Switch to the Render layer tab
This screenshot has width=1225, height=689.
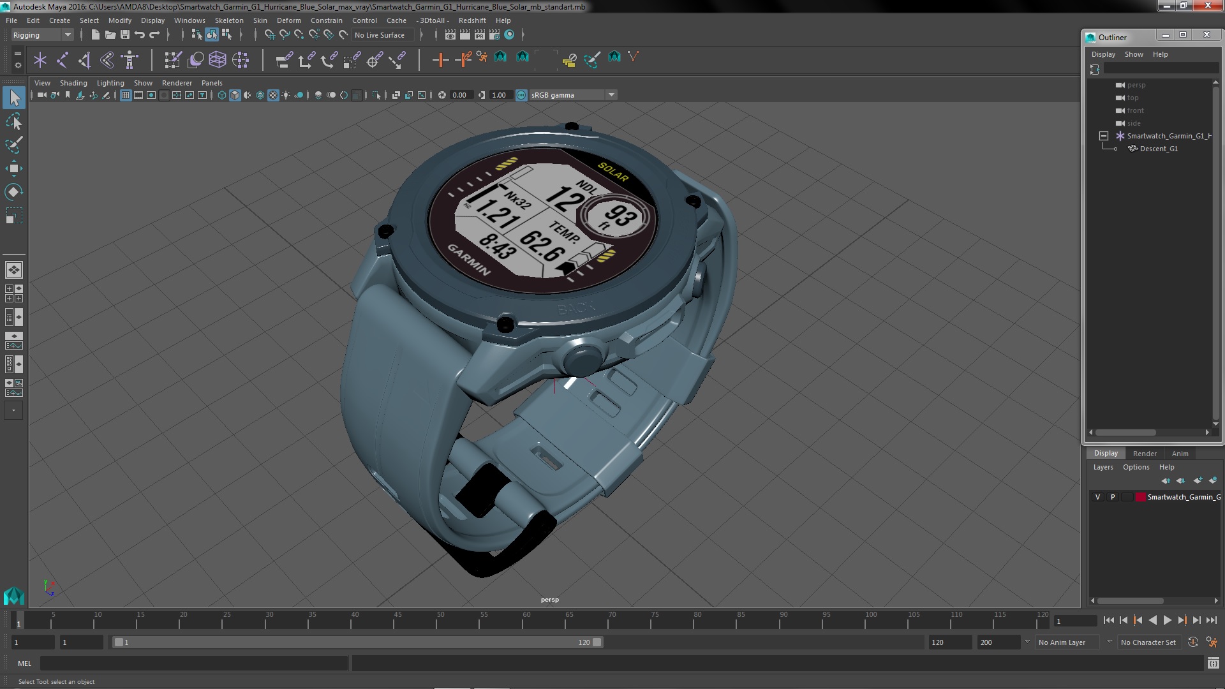1145,454
